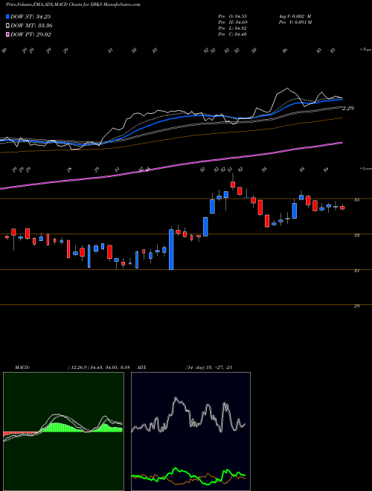The height and width of the screenshot is (491, 372).
Task: Click the ADX panel heading label
Action: click(x=142, y=368)
